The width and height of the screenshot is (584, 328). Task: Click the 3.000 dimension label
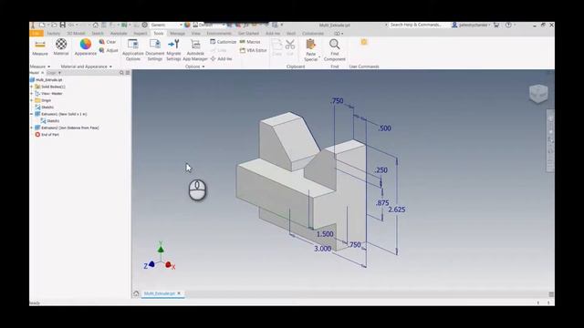322,249
